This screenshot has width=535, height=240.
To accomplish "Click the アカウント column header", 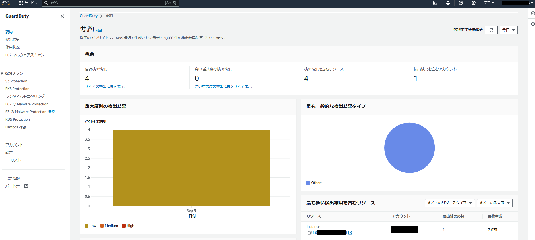I will 401,216.
